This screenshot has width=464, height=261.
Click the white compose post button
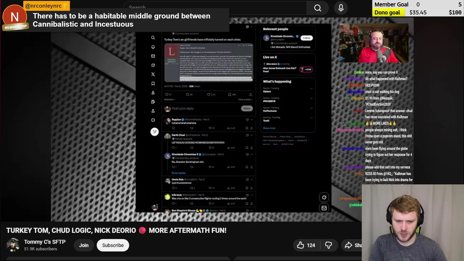tap(154, 132)
